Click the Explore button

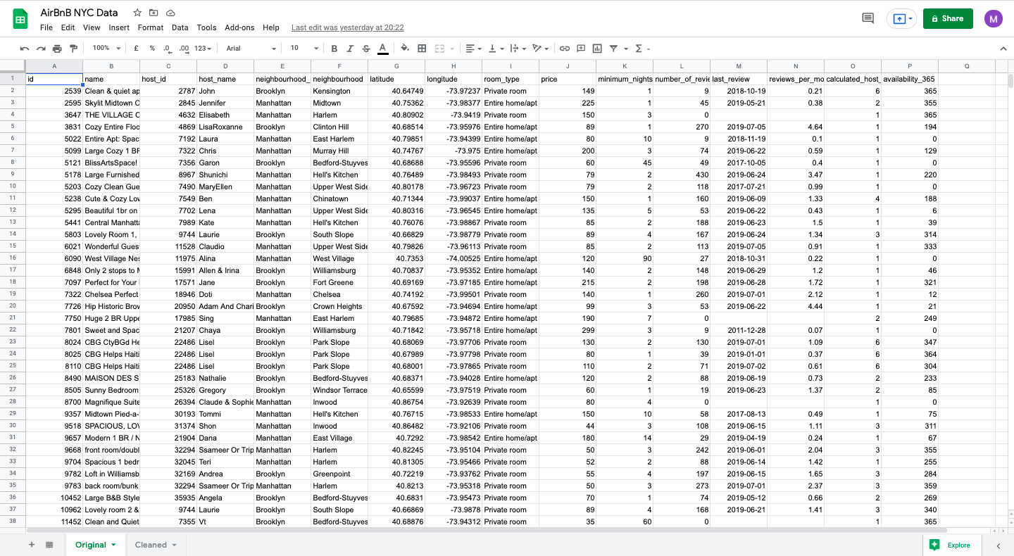[951, 545]
